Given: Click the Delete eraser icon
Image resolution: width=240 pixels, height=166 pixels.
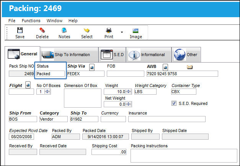Looking at the screenshot, I should 42,30.
